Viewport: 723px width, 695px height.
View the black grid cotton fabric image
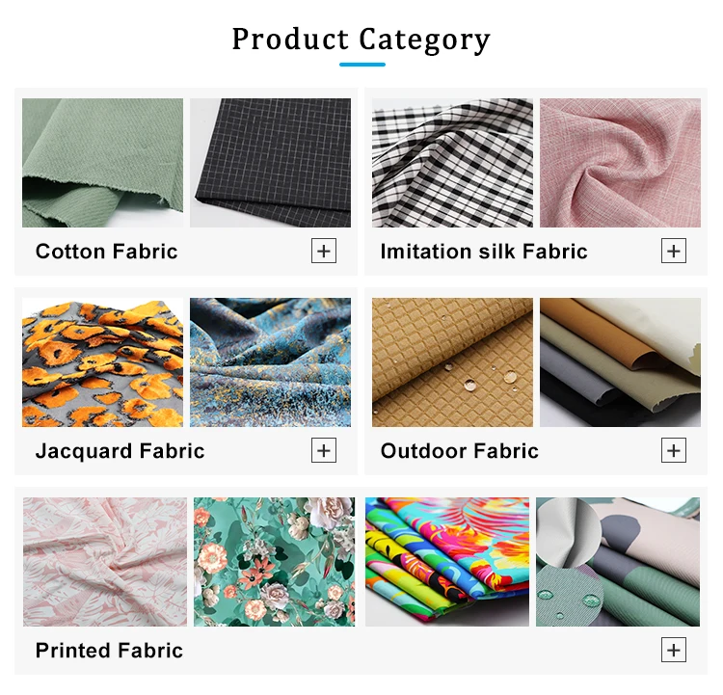(270, 163)
